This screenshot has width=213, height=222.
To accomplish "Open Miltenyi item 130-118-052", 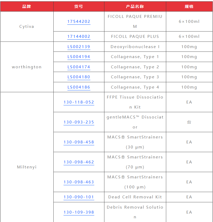I will click(x=79, y=102).
